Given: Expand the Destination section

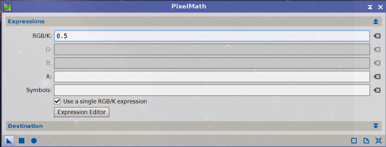Looking at the screenshot, I should [x=375, y=126].
